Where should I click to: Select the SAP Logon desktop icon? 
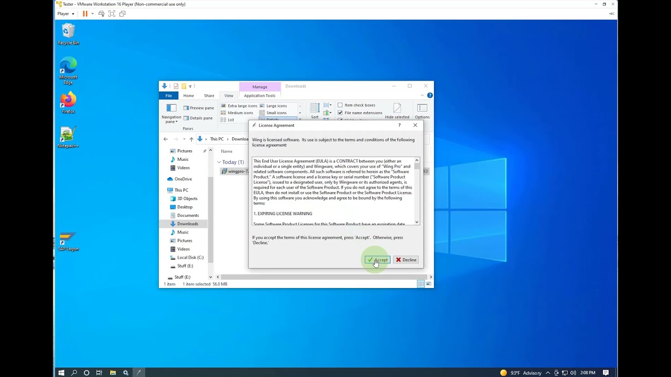click(x=68, y=242)
